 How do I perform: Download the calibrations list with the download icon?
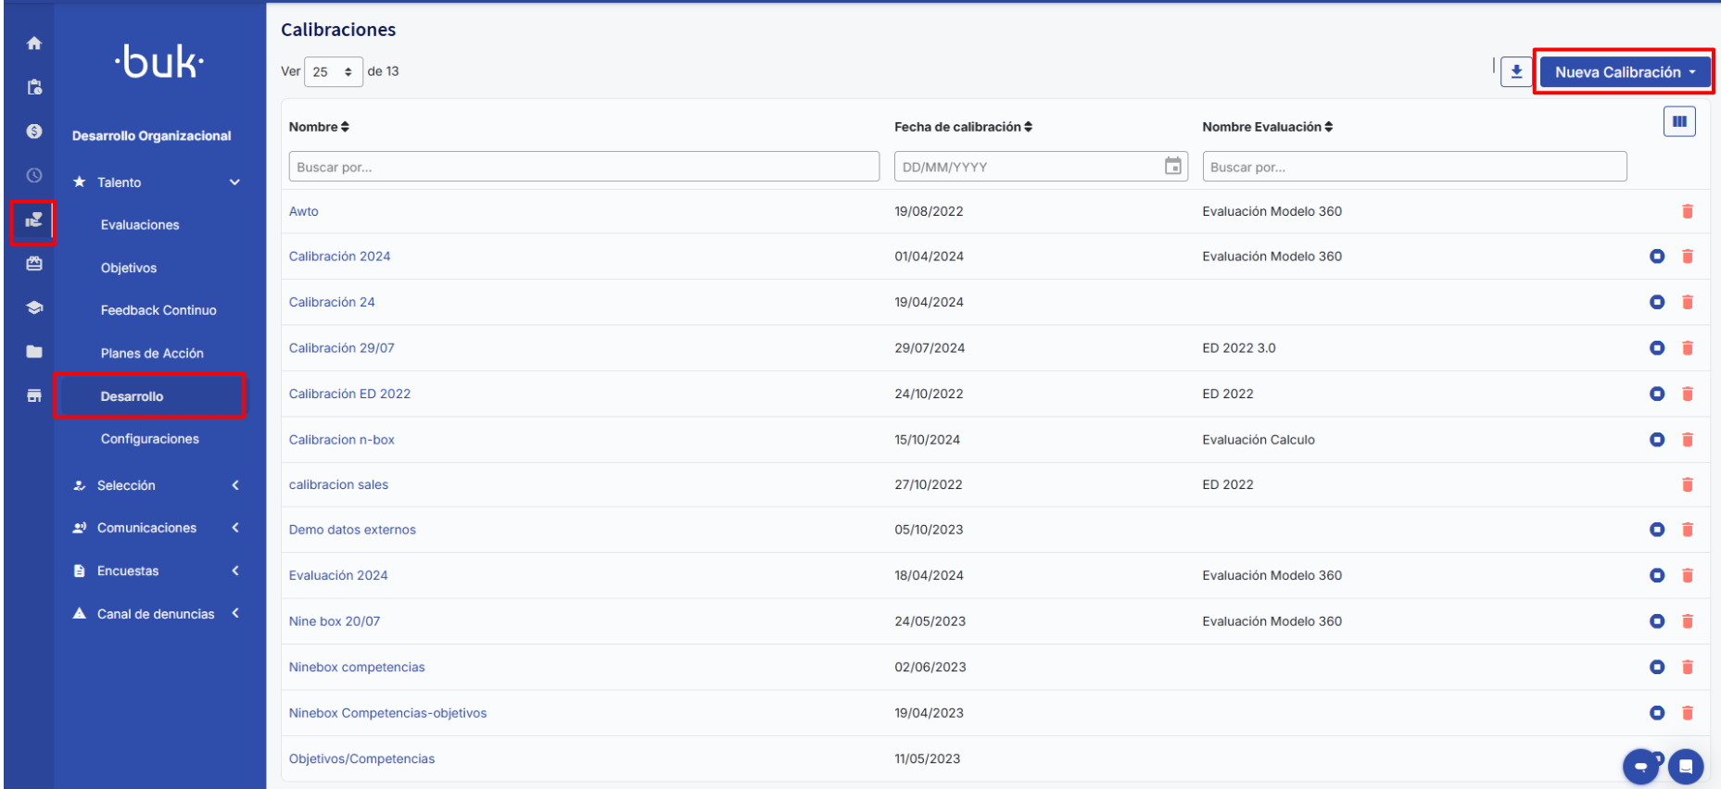[1516, 71]
